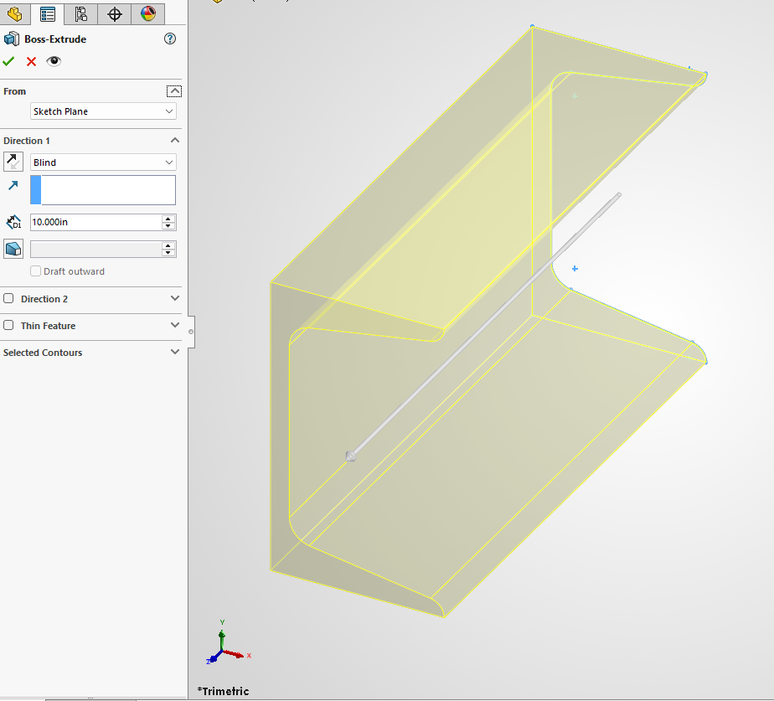The image size is (774, 701).
Task: Click the Boss-Extrude feature icon
Action: point(12,39)
